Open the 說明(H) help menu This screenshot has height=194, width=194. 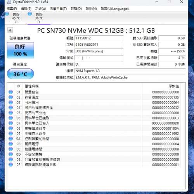point(91,9)
